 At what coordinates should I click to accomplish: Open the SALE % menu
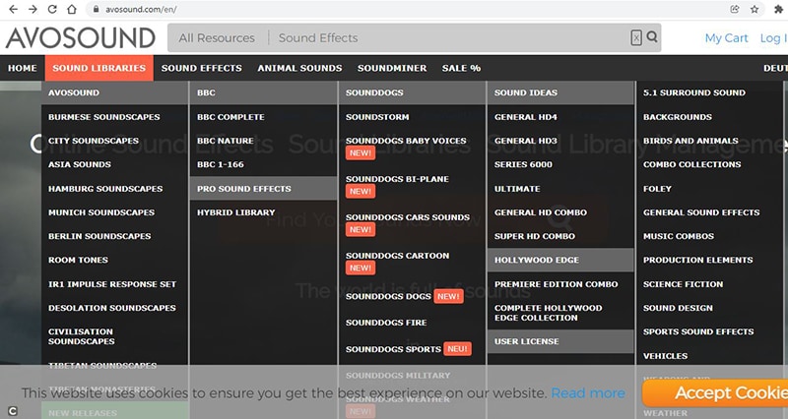tap(461, 68)
